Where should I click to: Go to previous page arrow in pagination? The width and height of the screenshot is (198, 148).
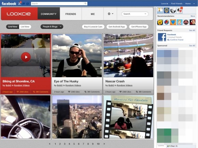[x=49, y=144]
